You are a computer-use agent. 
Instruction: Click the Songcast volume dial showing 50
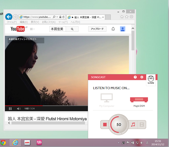[x=119, y=125]
